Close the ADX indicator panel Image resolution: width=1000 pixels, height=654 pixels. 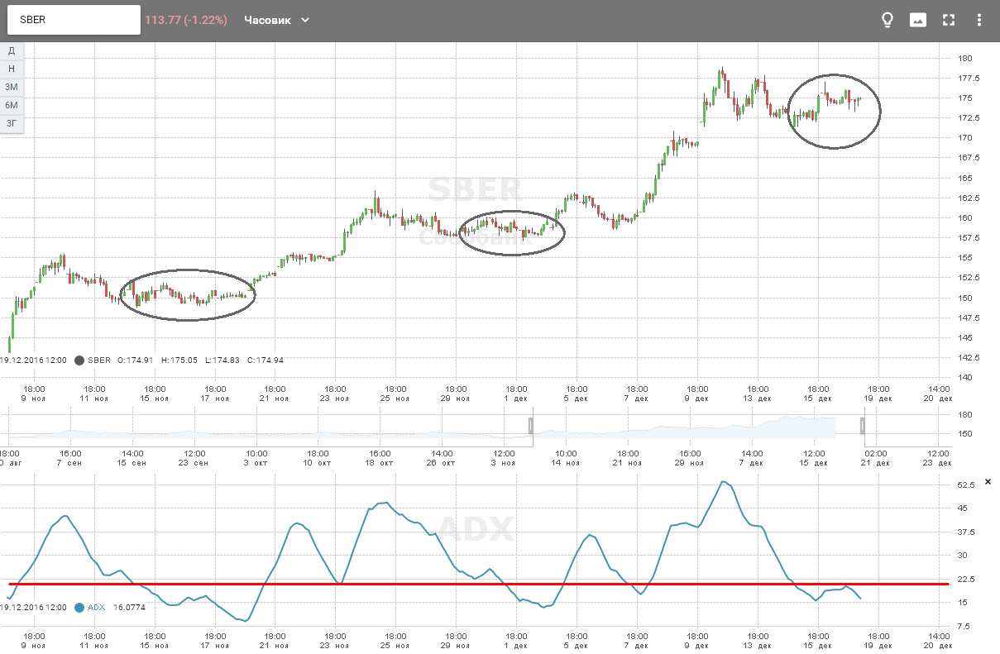pos(987,481)
